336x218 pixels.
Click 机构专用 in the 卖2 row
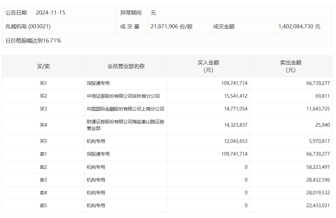96,167
